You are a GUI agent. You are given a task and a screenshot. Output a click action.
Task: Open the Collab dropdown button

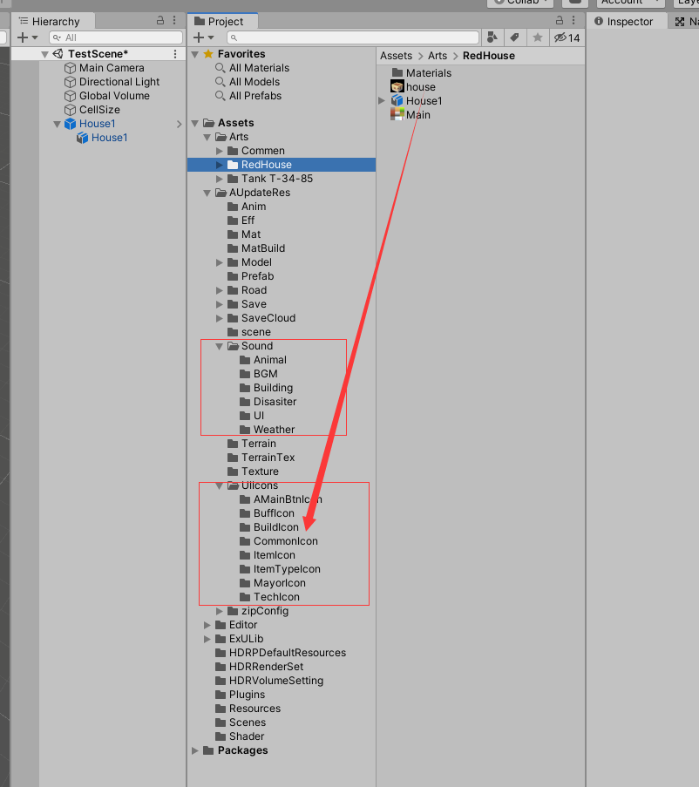[520, 3]
